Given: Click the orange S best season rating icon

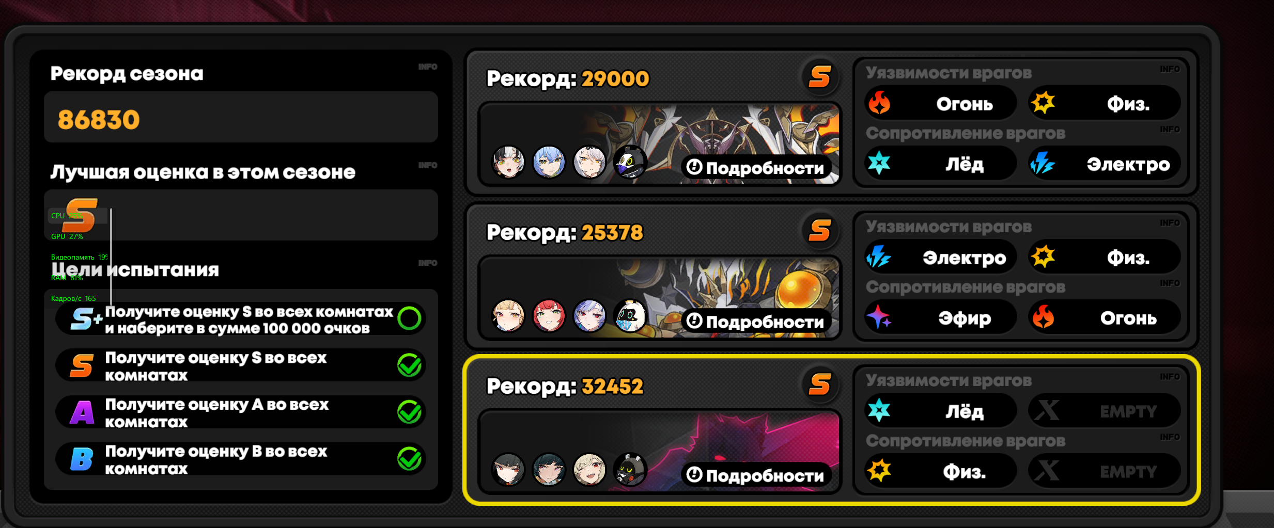Looking at the screenshot, I should tap(80, 215).
